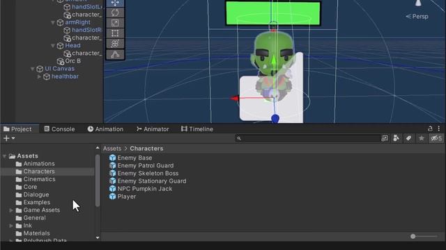Toggle the Project panel lock

[430, 128]
